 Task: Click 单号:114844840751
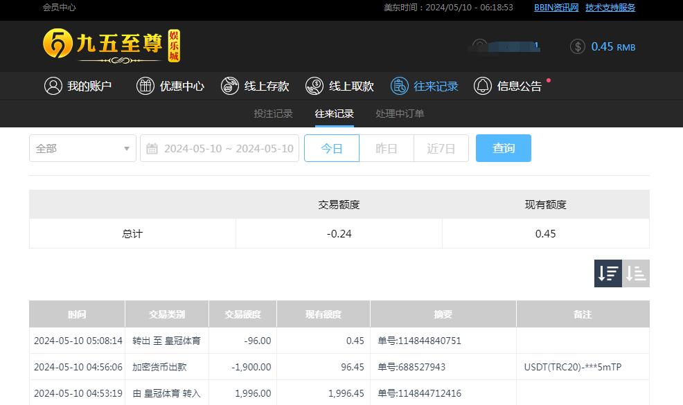[420, 341]
